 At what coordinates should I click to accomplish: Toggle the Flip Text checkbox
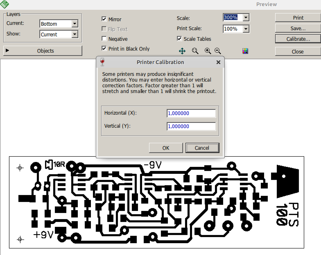[x=104, y=29]
